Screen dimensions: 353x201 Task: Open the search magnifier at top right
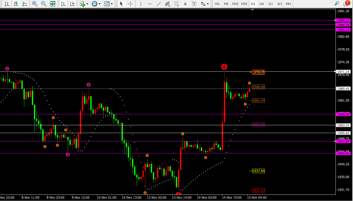pyautogui.click(x=337, y=4)
